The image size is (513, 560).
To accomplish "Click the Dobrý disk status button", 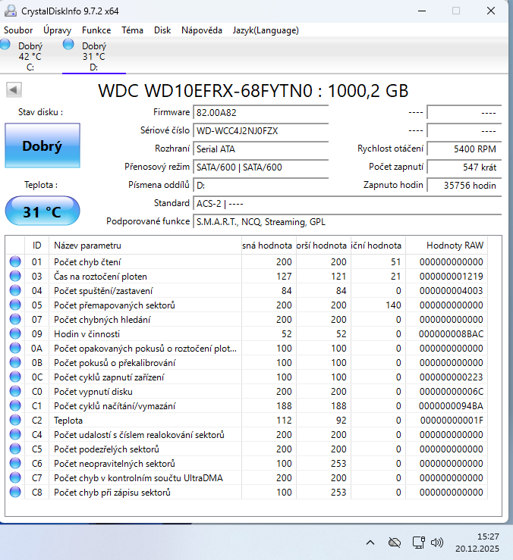I will click(x=42, y=146).
